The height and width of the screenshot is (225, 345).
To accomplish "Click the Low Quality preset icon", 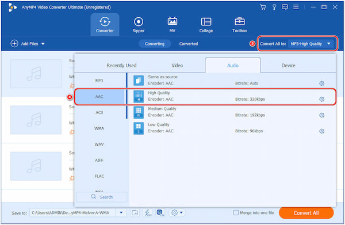I will click(x=139, y=128).
